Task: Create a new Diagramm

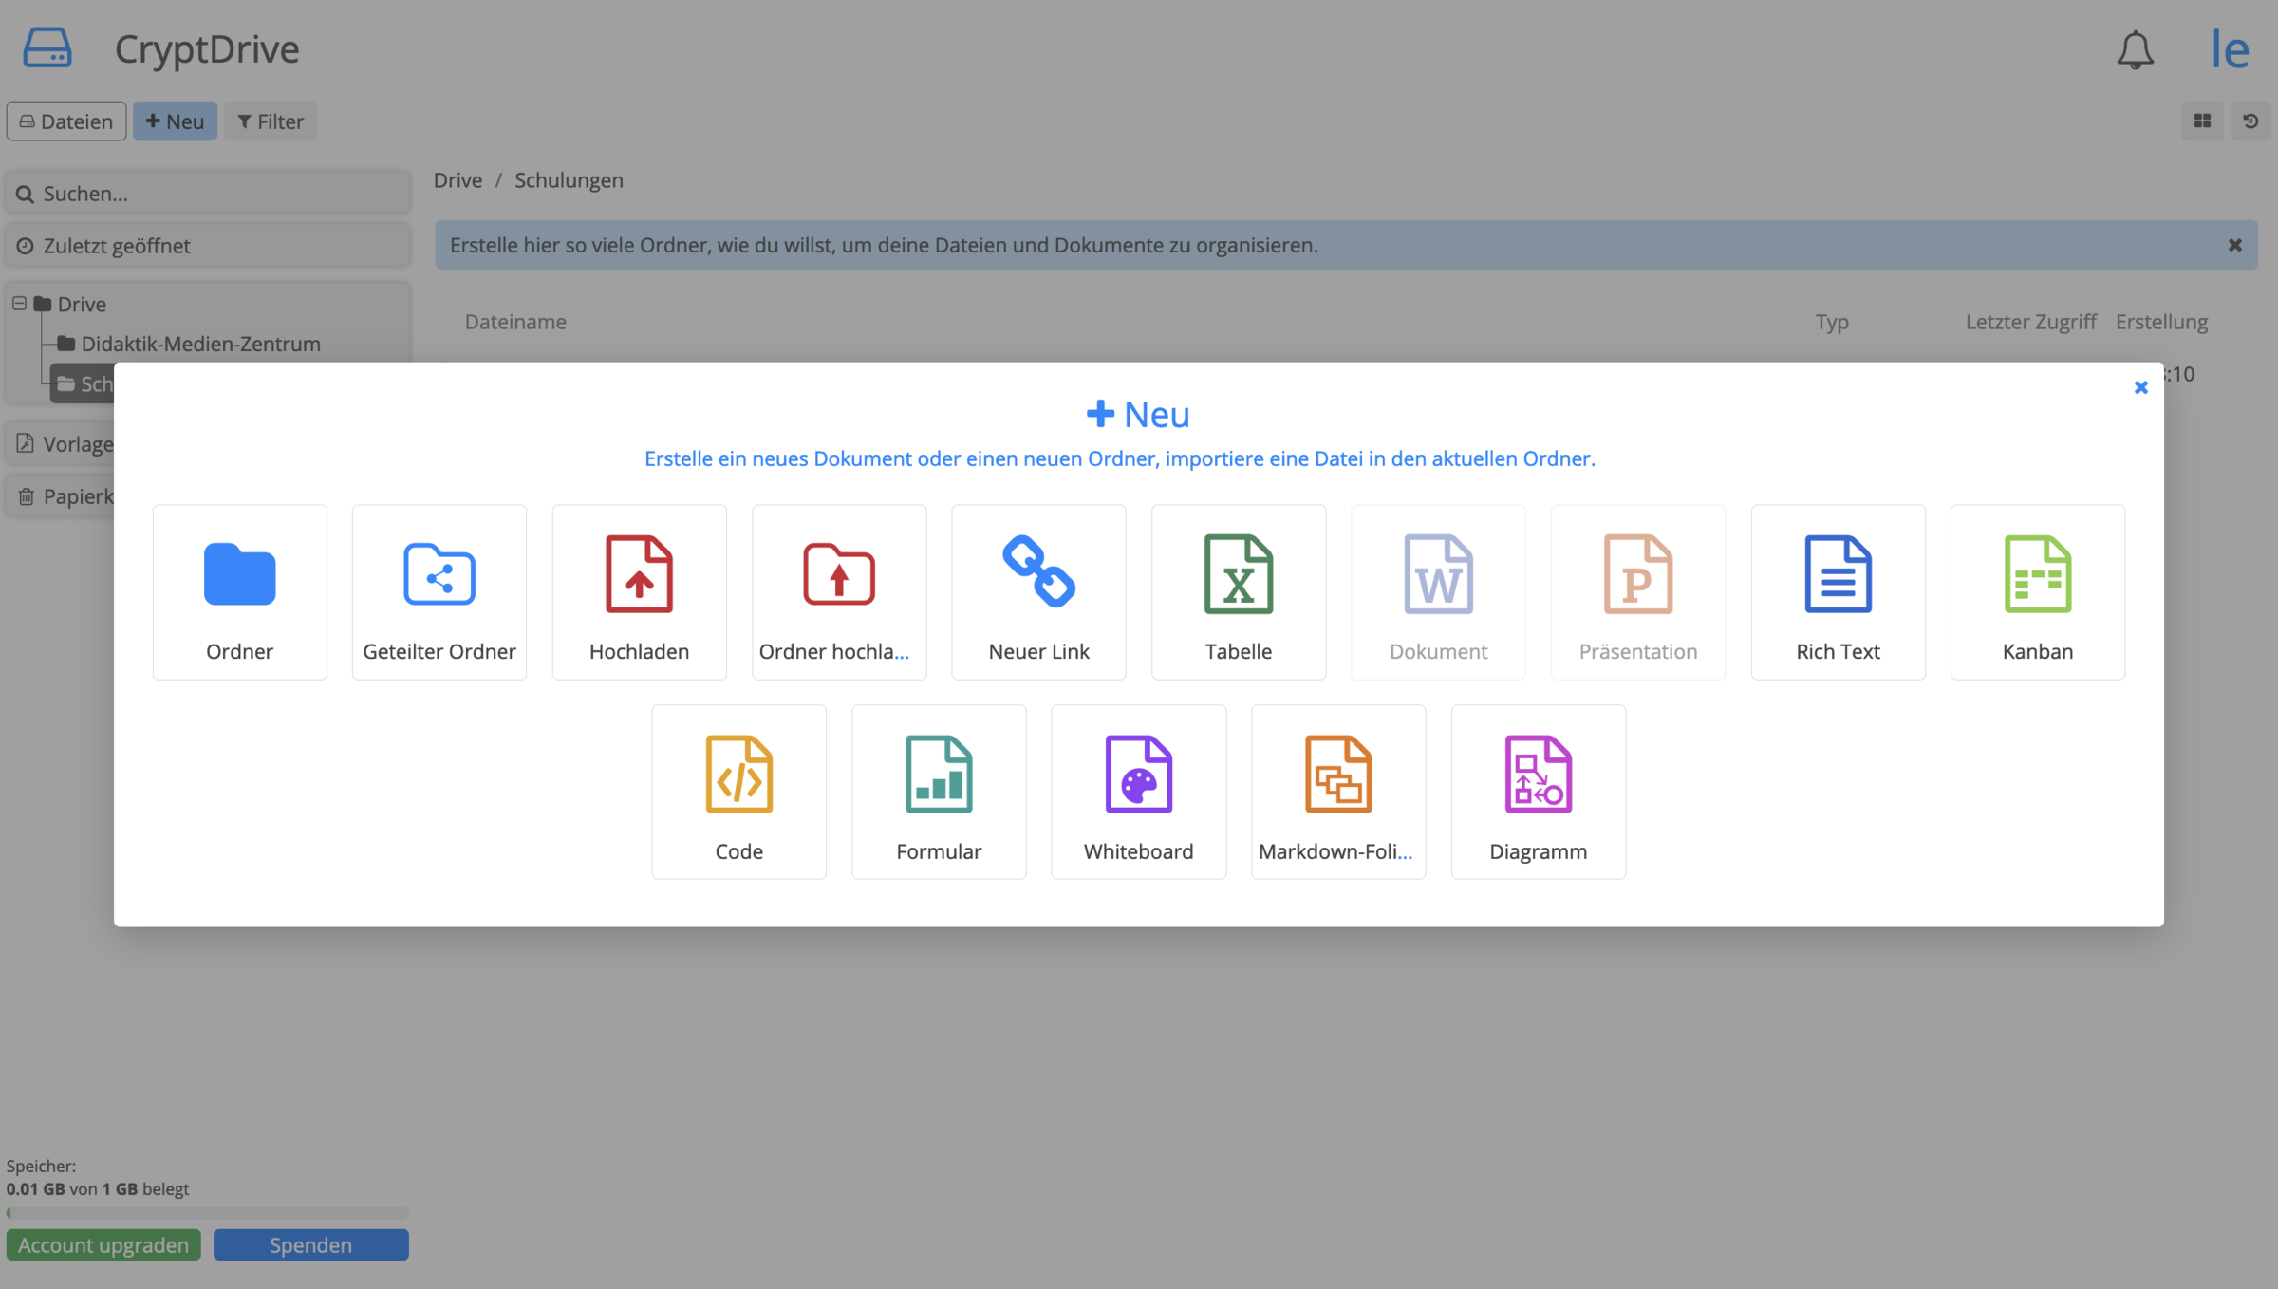Action: coord(1538,792)
